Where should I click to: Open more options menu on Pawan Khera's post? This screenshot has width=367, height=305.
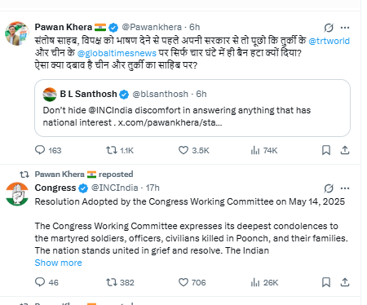345,28
